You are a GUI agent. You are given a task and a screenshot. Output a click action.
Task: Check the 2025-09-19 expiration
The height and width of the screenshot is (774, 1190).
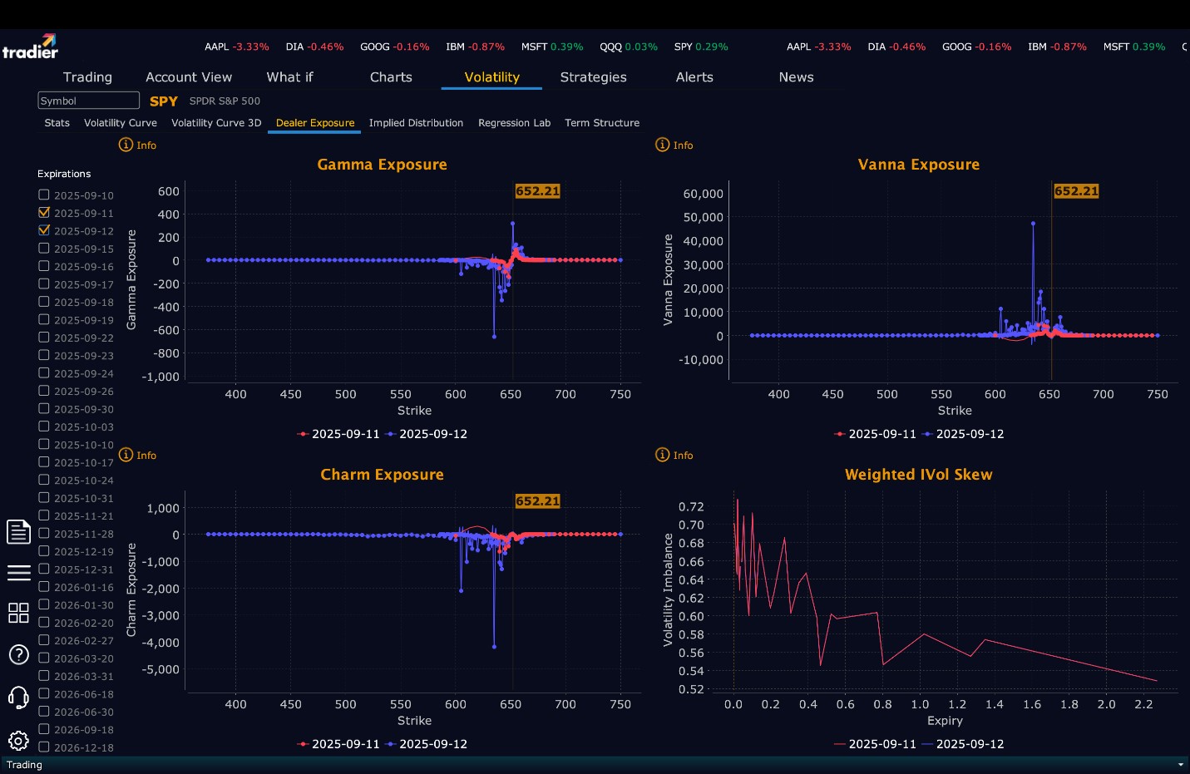coord(44,319)
